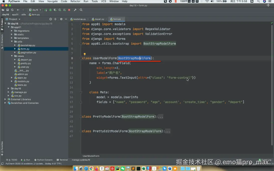
Task: Click app01 in the breadcrumb path
Action: pyautogui.click(x=15, y=15)
